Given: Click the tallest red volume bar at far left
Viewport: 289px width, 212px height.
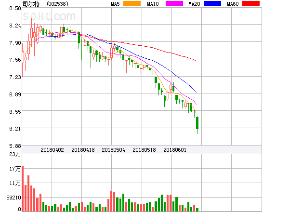Looking at the screenshot, I should pyautogui.click(x=23, y=189).
